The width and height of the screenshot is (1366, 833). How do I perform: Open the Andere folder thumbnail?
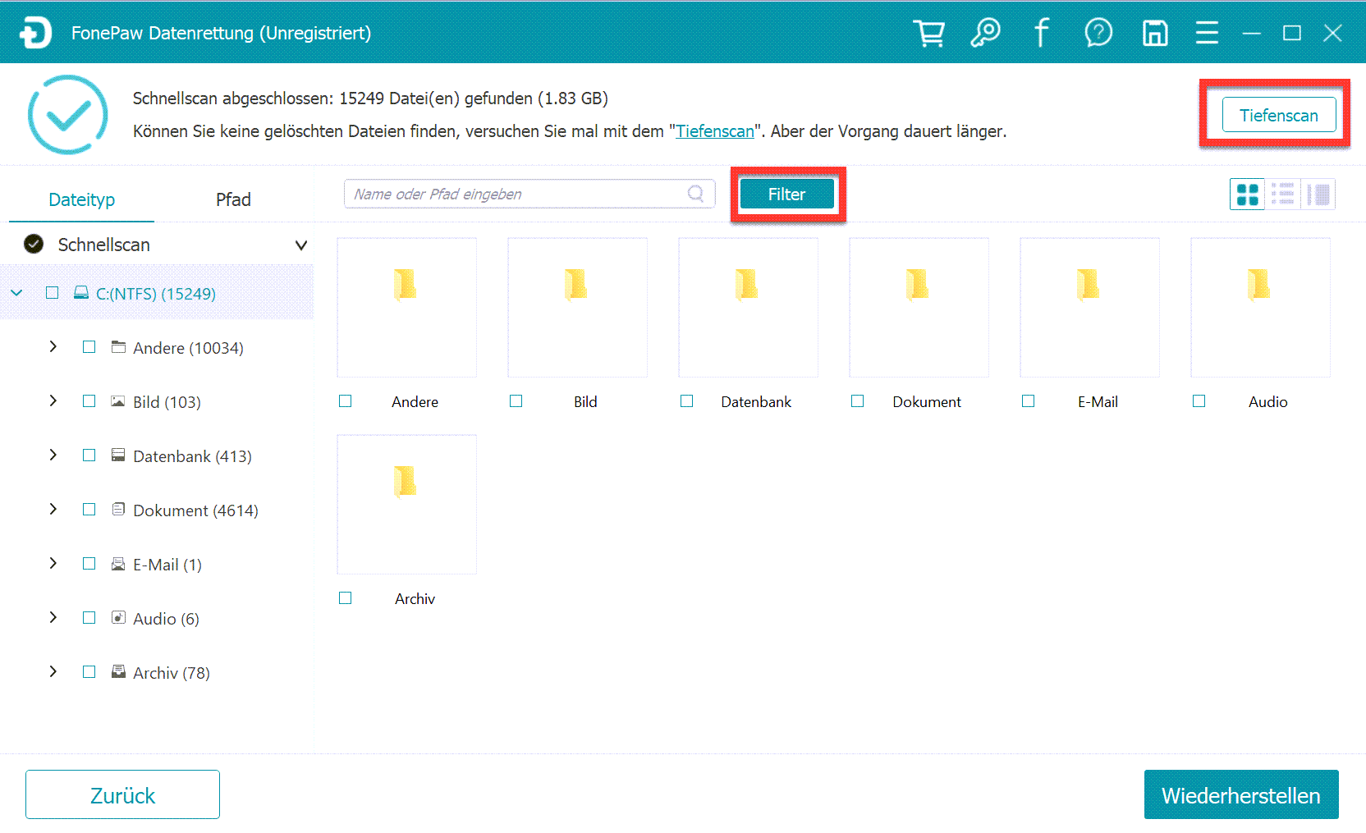(x=407, y=308)
